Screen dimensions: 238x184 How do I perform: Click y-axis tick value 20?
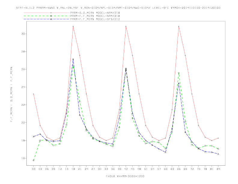click(23, 122)
